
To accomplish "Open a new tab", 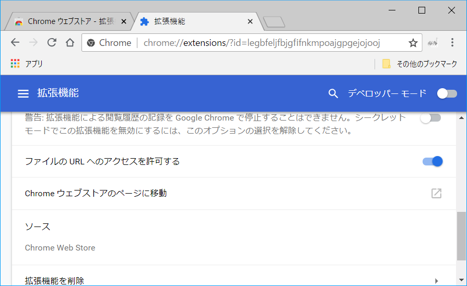I will 274,22.
